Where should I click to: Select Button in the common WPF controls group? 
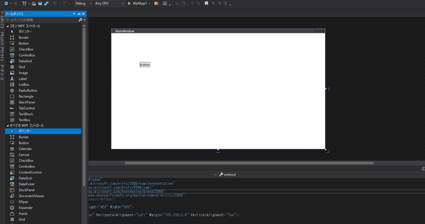pyautogui.click(x=43, y=43)
